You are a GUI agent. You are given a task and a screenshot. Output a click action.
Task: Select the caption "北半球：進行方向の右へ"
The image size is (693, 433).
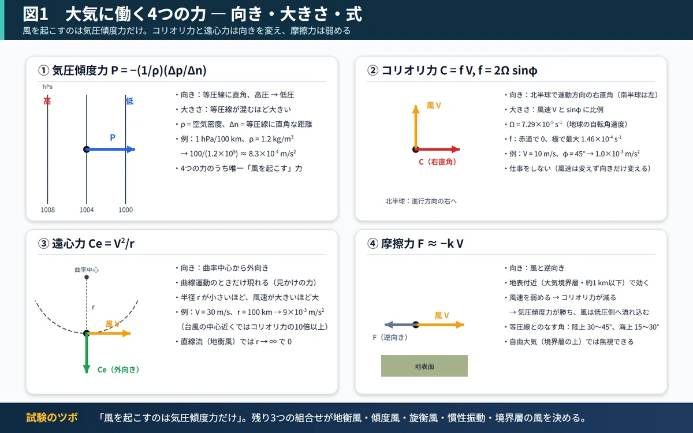[422, 201]
